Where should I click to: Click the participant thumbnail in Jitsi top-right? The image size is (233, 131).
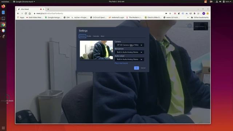[201, 26]
